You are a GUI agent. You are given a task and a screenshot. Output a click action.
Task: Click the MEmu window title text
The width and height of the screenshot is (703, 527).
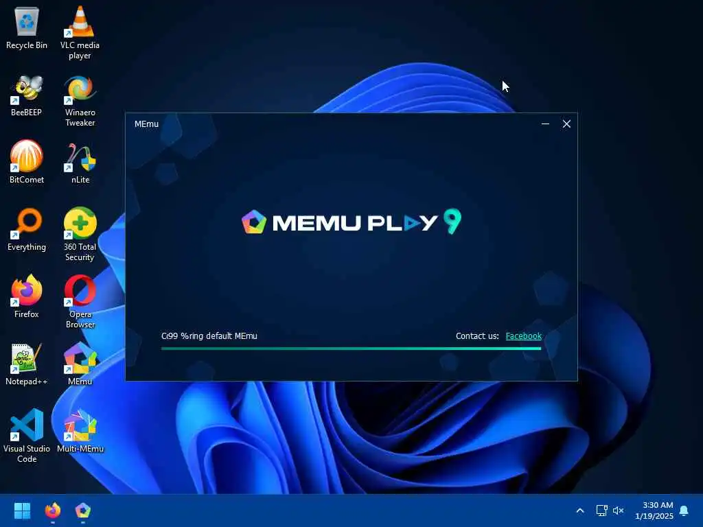(x=147, y=124)
